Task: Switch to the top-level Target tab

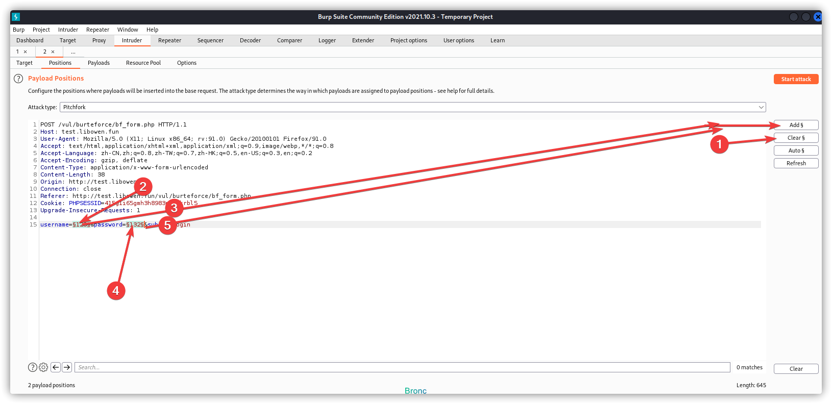Action: tap(68, 40)
